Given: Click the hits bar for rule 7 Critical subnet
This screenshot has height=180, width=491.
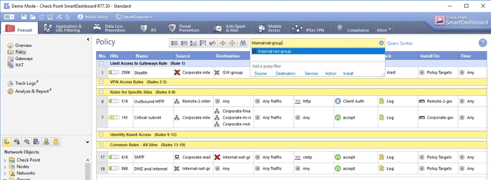Looking at the screenshot, I should pyautogui.click(x=114, y=118).
